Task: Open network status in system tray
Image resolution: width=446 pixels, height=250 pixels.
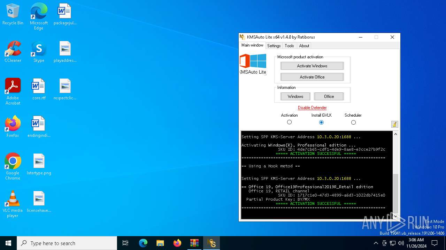Action: [x=393, y=243]
